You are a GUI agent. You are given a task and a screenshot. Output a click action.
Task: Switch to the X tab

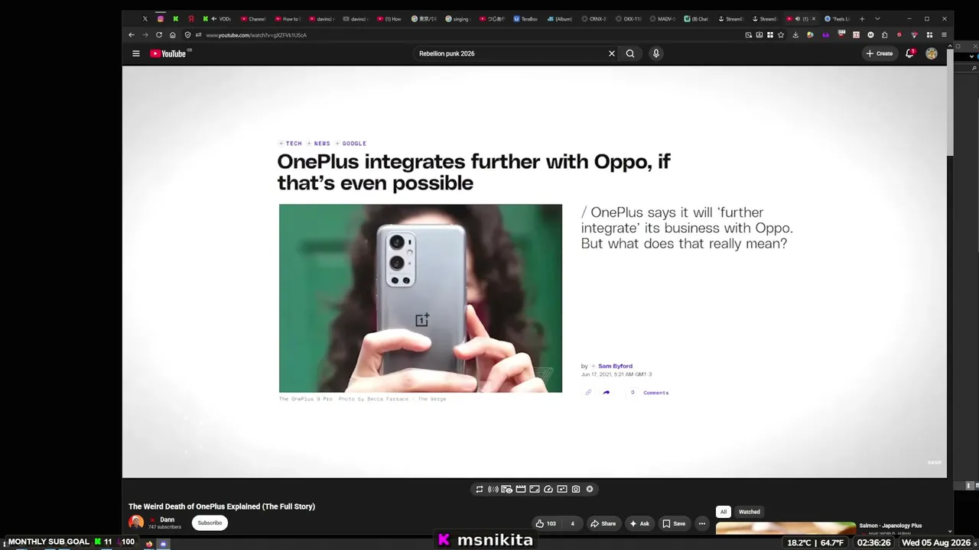tap(145, 19)
